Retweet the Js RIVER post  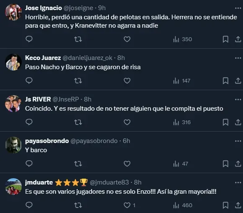pos(78,122)
